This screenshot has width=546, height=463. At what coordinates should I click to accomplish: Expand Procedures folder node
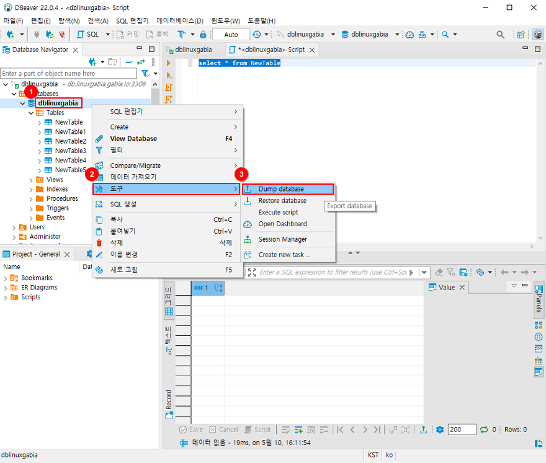click(x=31, y=199)
